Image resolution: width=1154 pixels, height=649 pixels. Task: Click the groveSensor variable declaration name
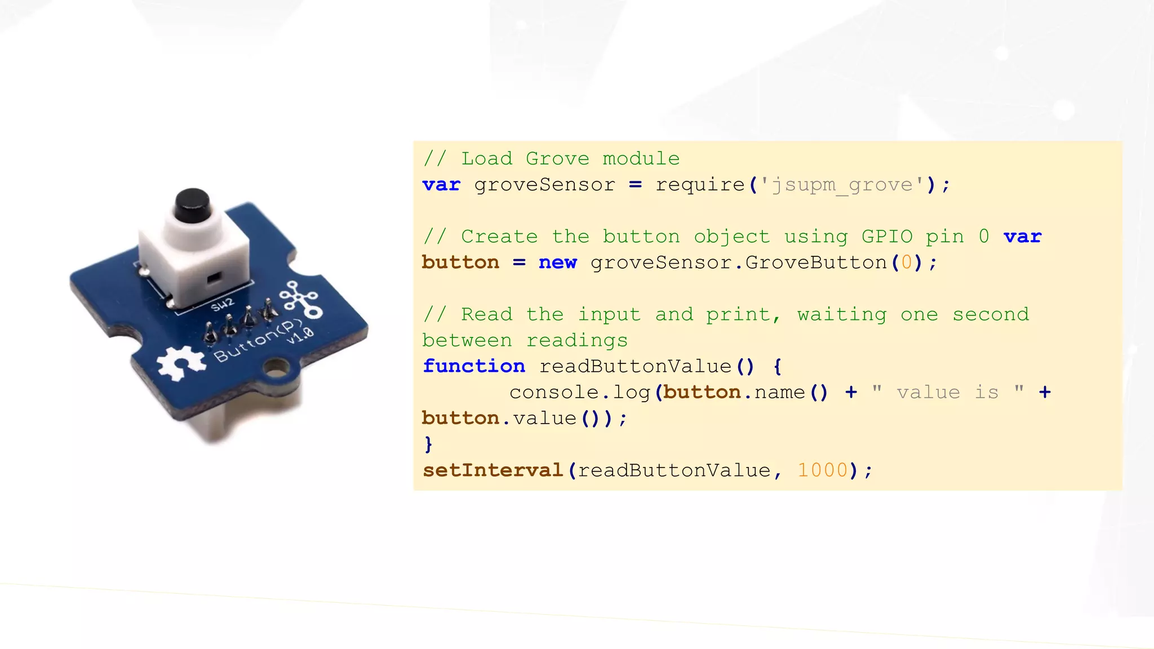(x=544, y=185)
